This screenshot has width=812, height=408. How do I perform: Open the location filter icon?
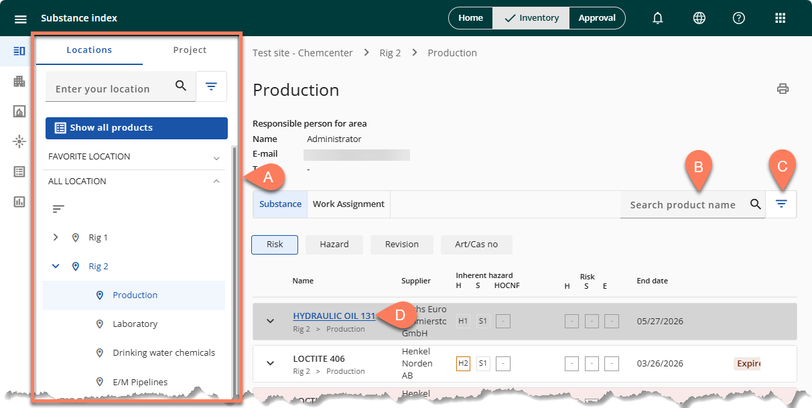tap(211, 86)
